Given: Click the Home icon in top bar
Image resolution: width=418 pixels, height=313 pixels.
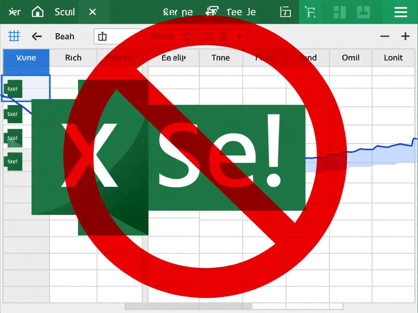Looking at the screenshot, I should tap(37, 12).
